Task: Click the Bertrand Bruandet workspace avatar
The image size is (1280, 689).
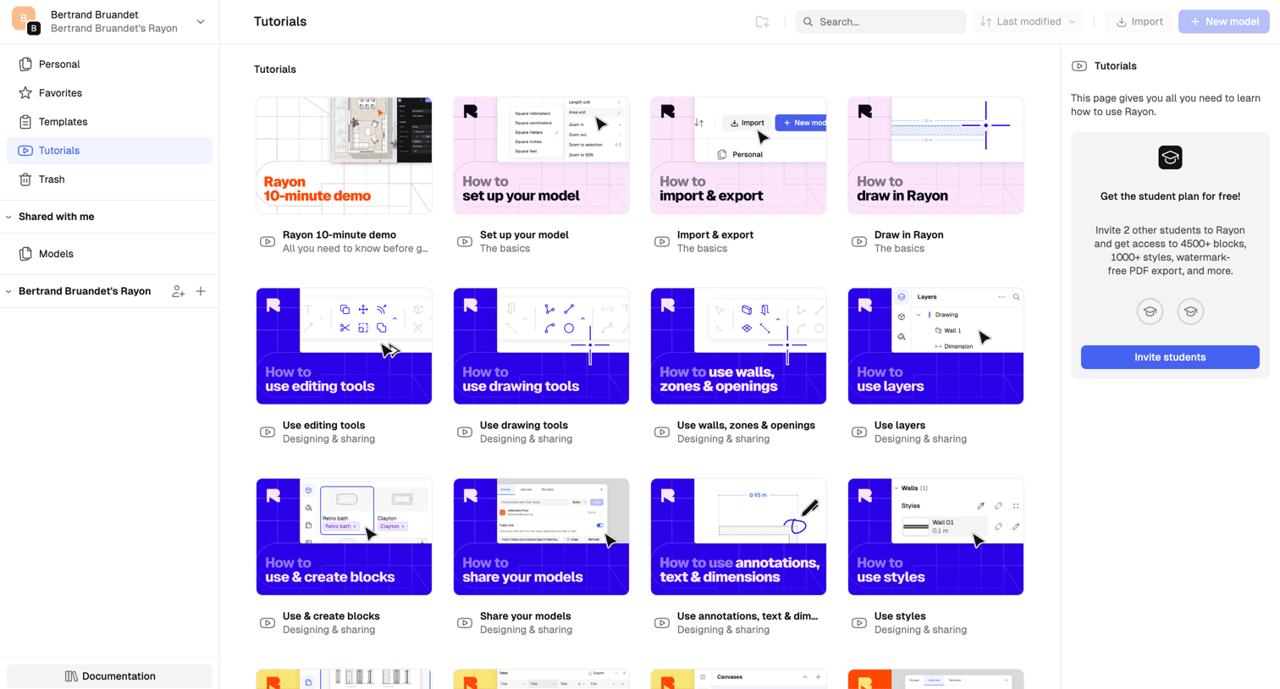Action: (x=25, y=20)
